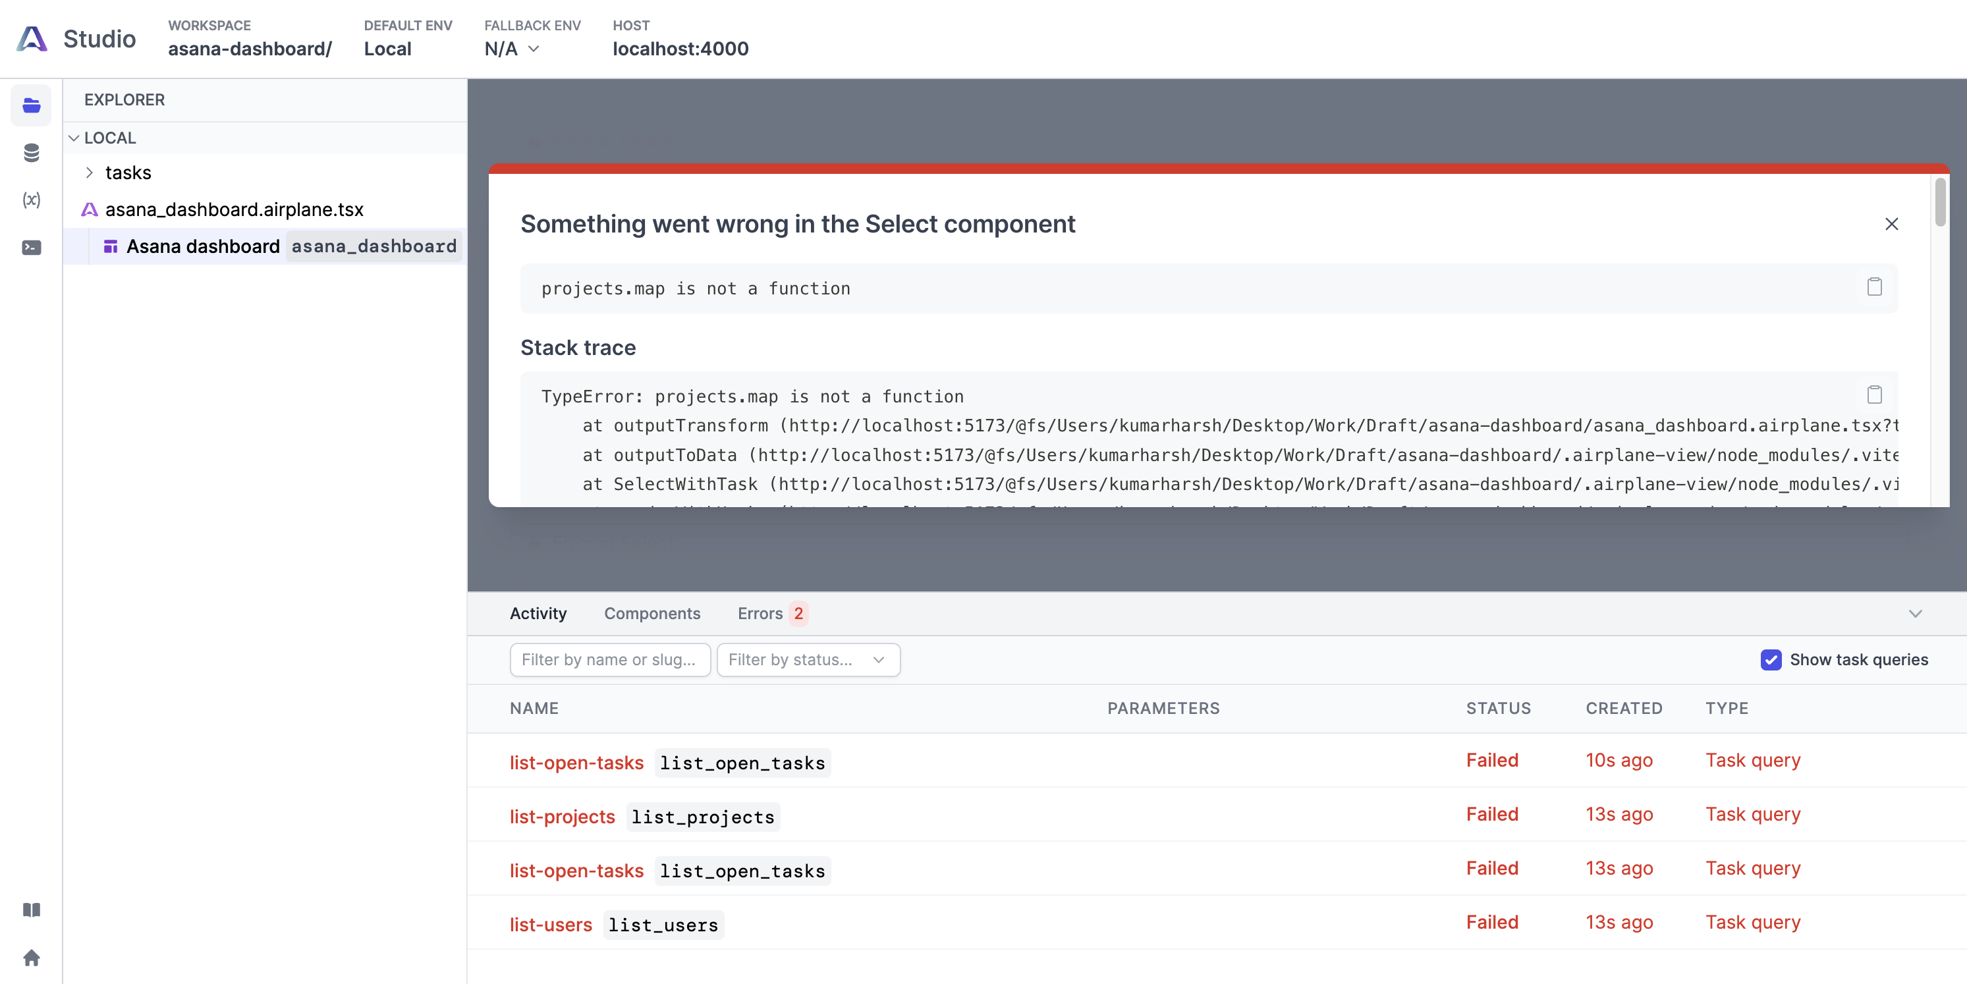Expand the tasks folder
This screenshot has height=984, width=1967.
tap(90, 173)
